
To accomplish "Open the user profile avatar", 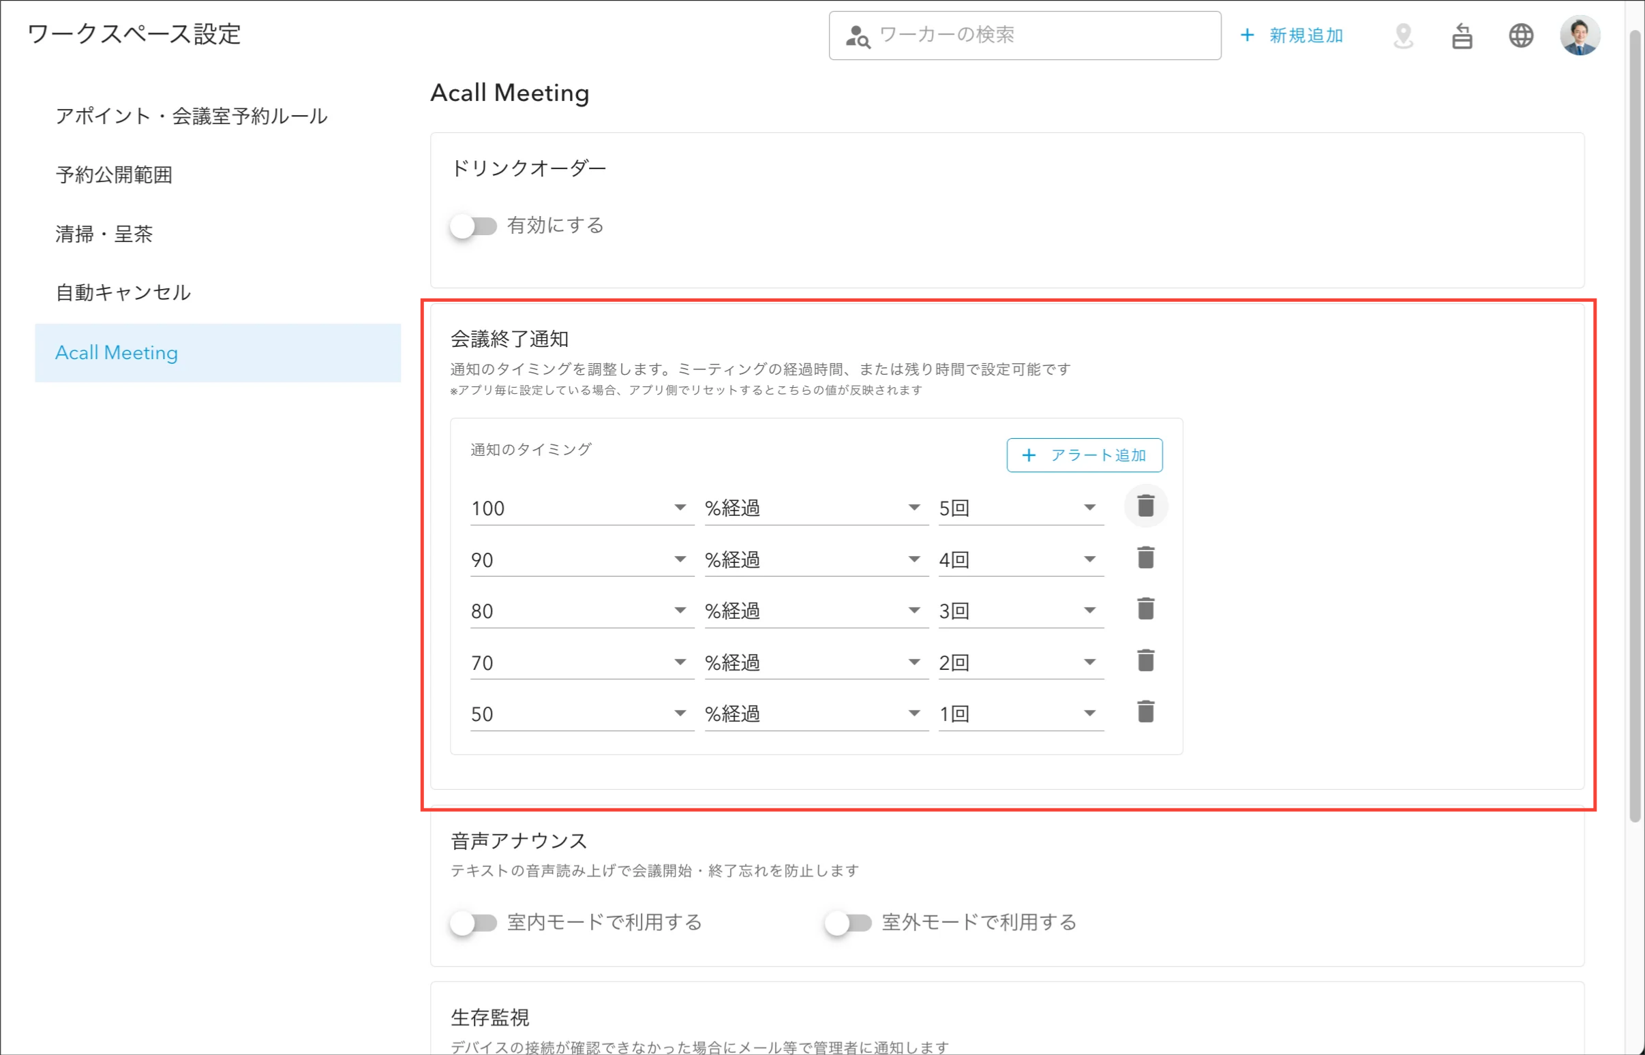I will click(1580, 35).
